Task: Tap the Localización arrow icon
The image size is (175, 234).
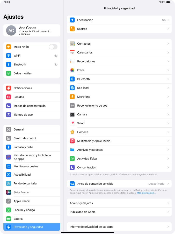Action: (72, 20)
